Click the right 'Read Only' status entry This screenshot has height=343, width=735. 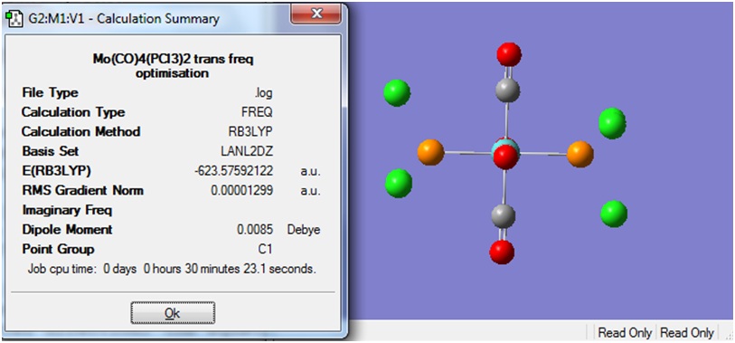coord(687,333)
